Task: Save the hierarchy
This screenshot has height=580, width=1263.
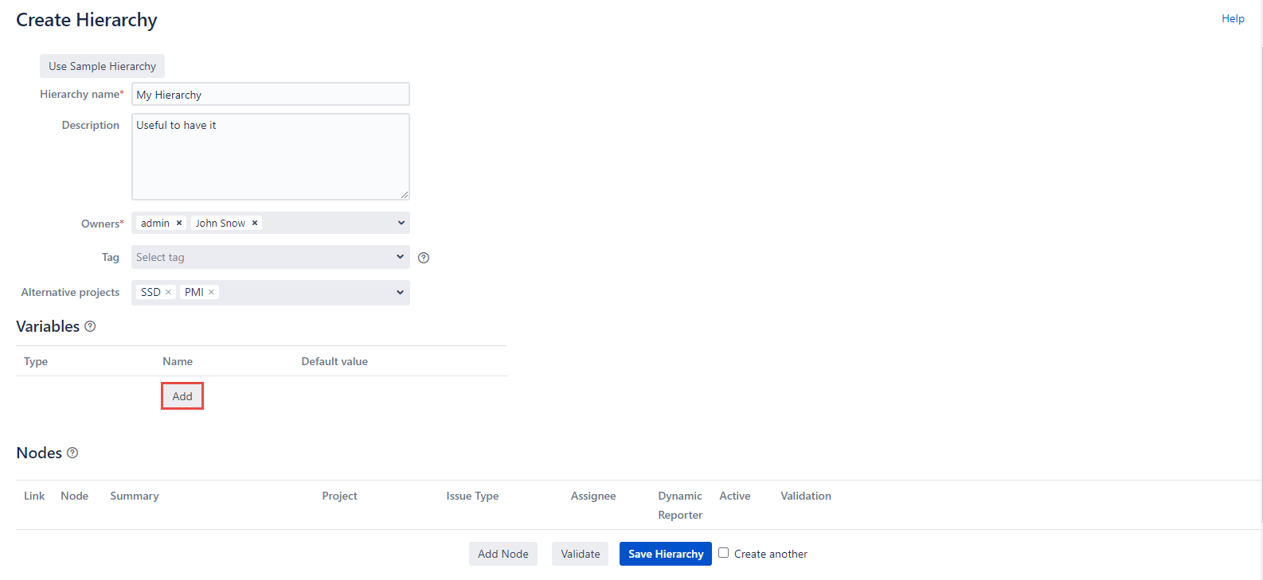Action: coord(665,554)
